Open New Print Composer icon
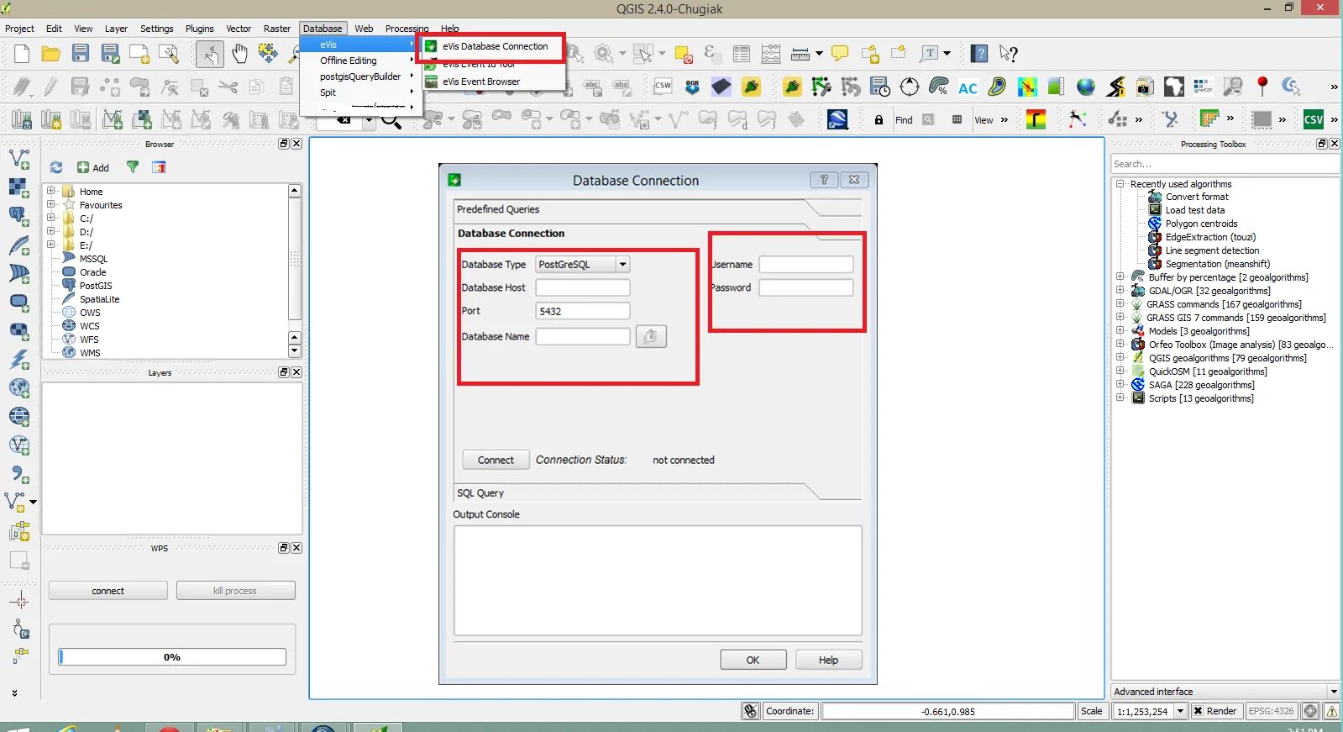Screen dimensions: 1343x732 (139, 54)
